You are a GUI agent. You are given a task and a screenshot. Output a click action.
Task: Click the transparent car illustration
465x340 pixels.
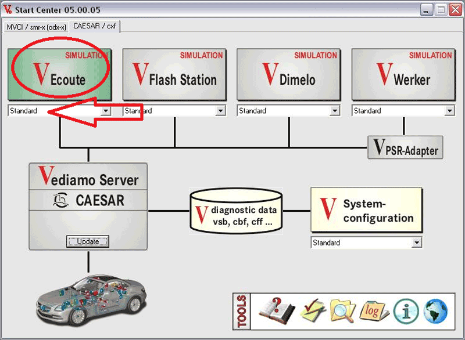click(x=92, y=300)
